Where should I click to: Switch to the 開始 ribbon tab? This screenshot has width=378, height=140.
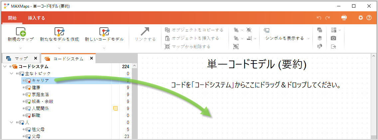point(12,18)
